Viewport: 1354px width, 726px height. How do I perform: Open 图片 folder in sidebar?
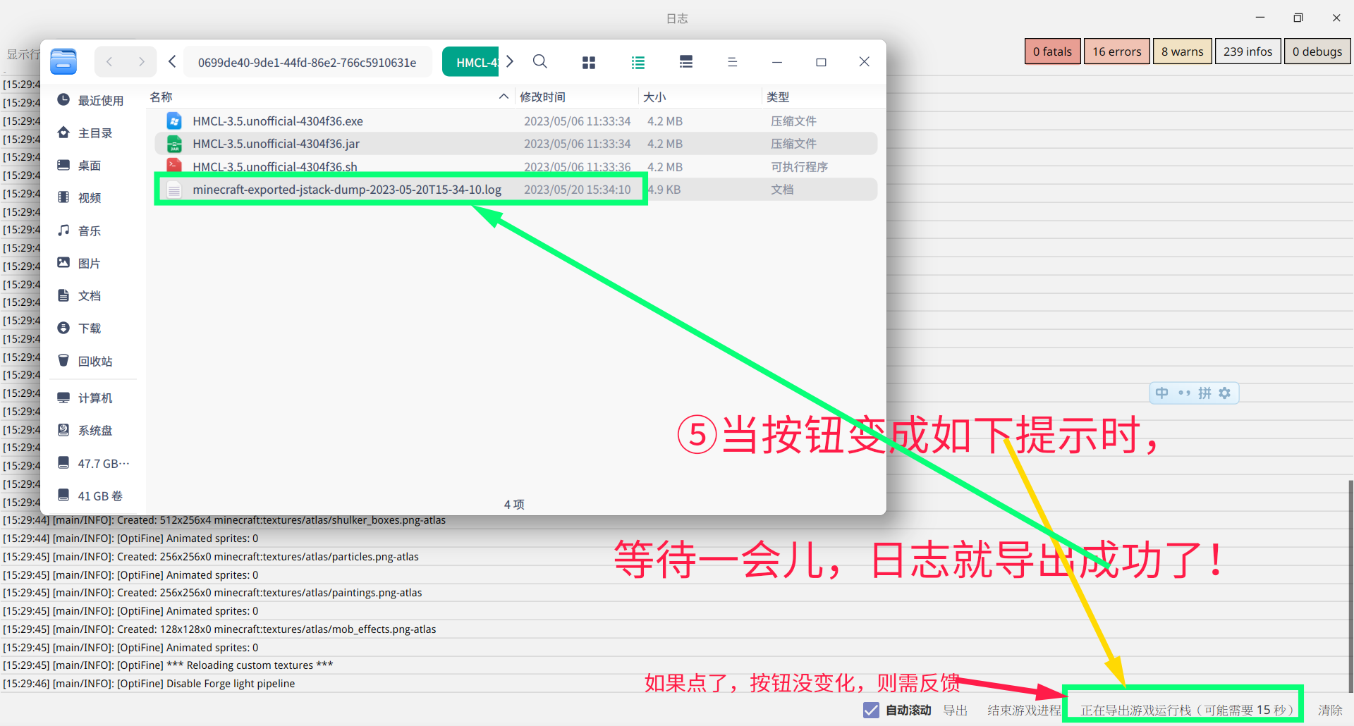pyautogui.click(x=92, y=263)
